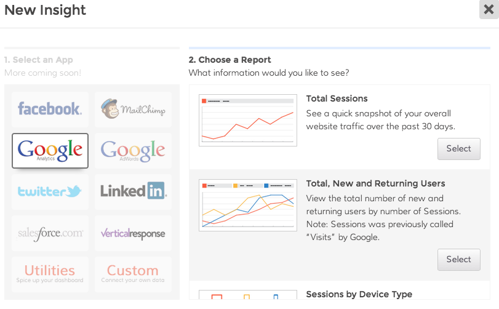Click the '1. Select an App' step heading
499x309 pixels.
tap(39, 60)
